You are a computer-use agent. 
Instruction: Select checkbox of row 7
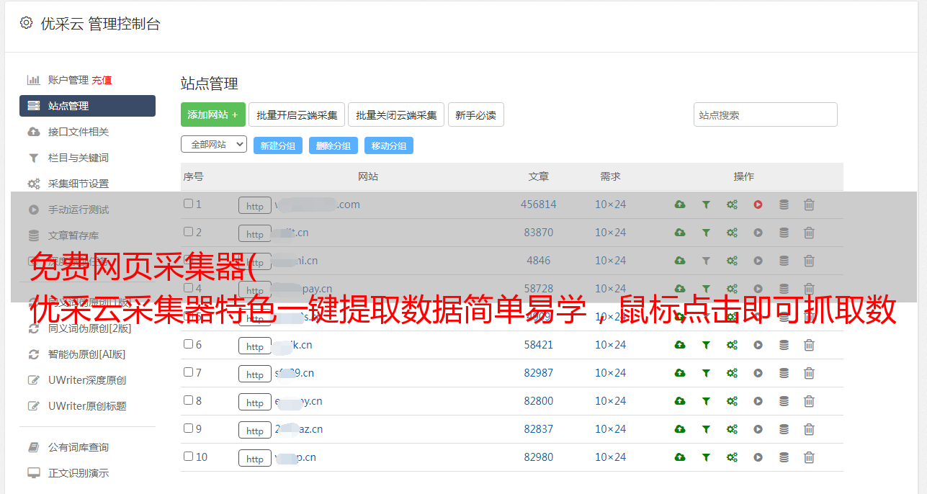(188, 372)
